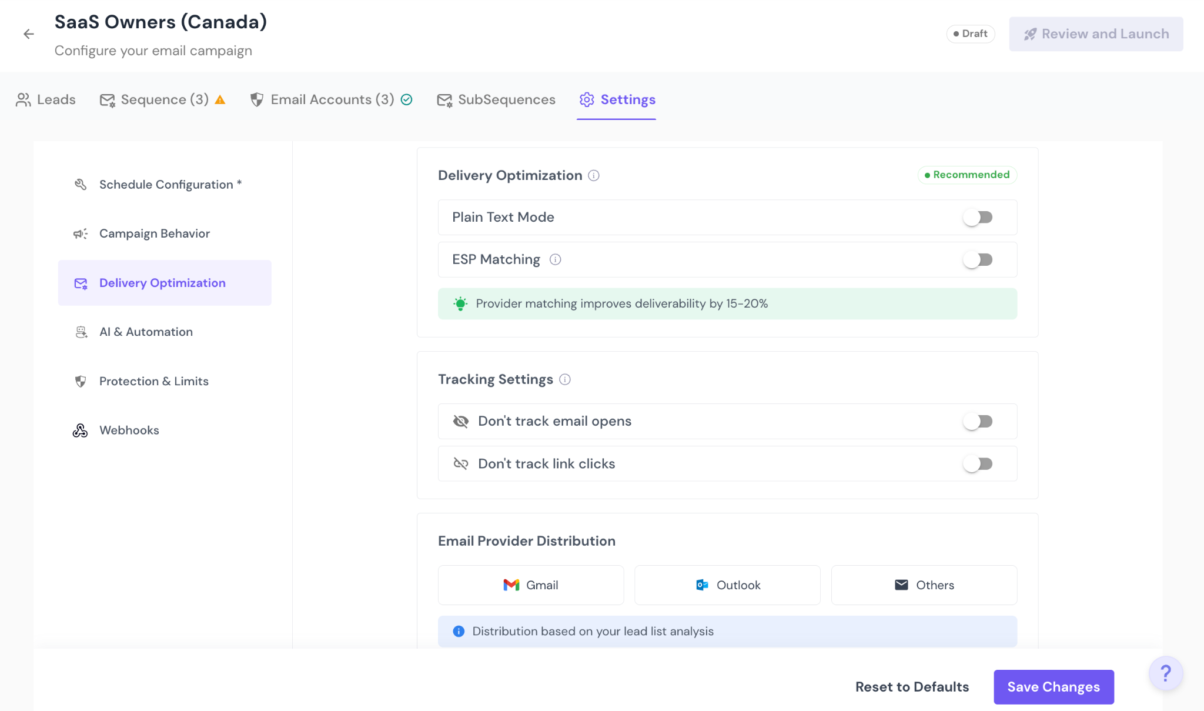The height and width of the screenshot is (711, 1204).
Task: Toggle Don't track email opens
Action: click(x=978, y=422)
